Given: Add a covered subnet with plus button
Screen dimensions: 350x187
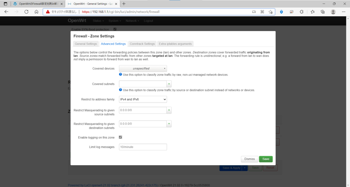Looking at the screenshot, I should pyautogui.click(x=169, y=84).
